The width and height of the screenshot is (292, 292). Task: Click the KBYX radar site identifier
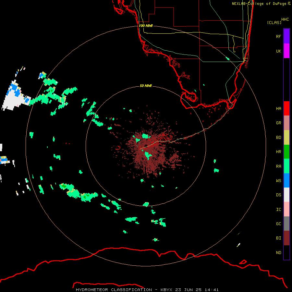click(x=167, y=290)
